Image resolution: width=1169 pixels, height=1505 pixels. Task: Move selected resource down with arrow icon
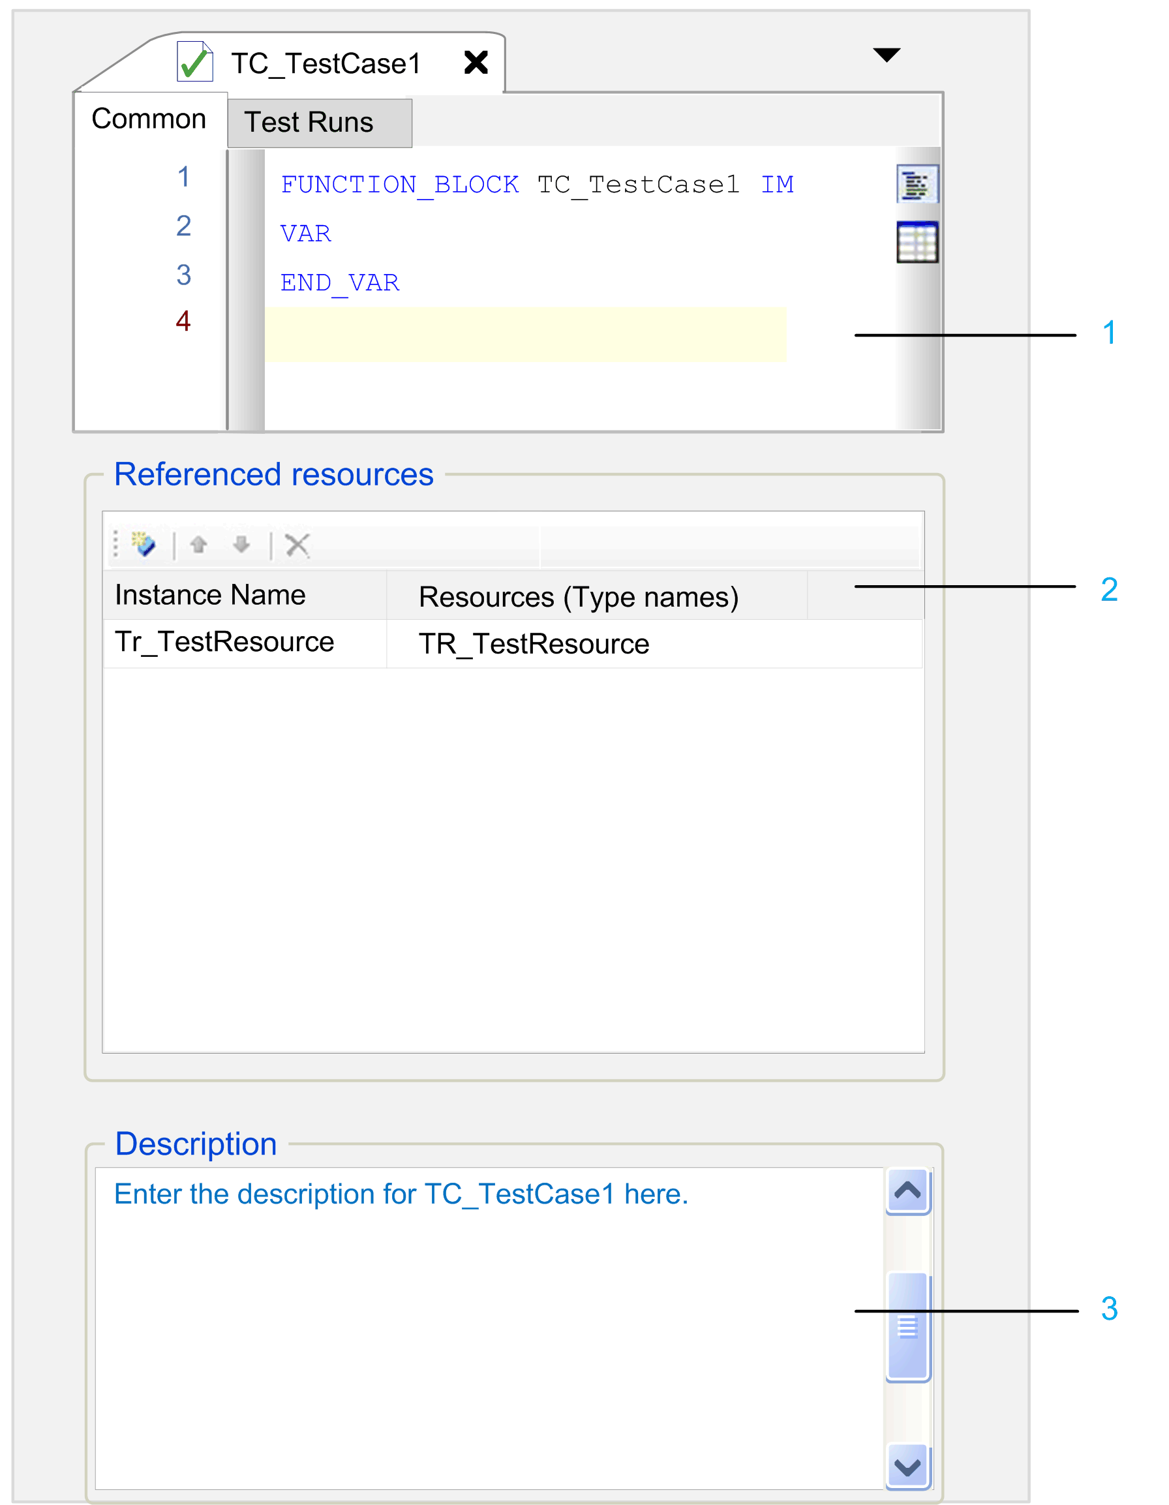(x=241, y=545)
